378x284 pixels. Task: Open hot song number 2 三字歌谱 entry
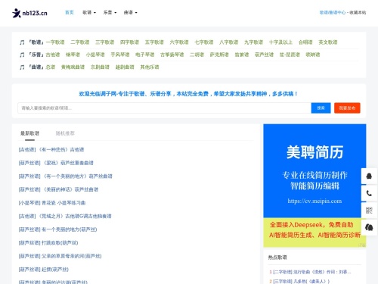click(x=301, y=281)
